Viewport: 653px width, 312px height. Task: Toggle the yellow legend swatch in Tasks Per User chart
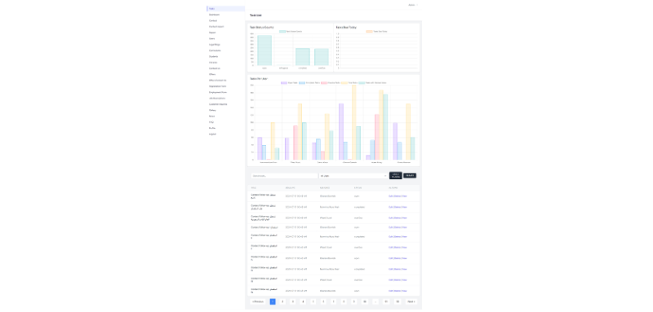click(x=344, y=82)
